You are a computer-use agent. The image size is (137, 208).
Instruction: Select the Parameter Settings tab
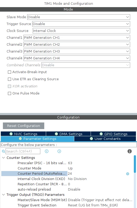[x=37, y=139]
